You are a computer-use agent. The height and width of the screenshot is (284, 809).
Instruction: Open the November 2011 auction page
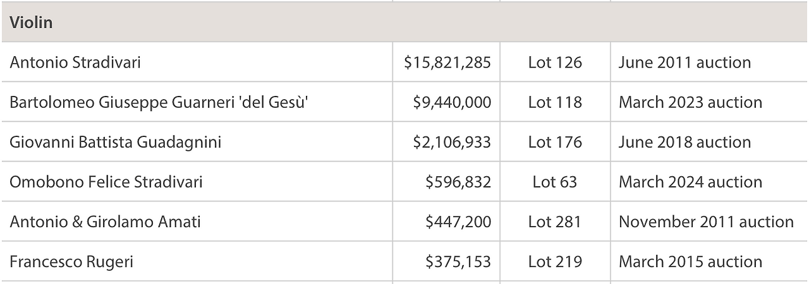click(x=706, y=222)
